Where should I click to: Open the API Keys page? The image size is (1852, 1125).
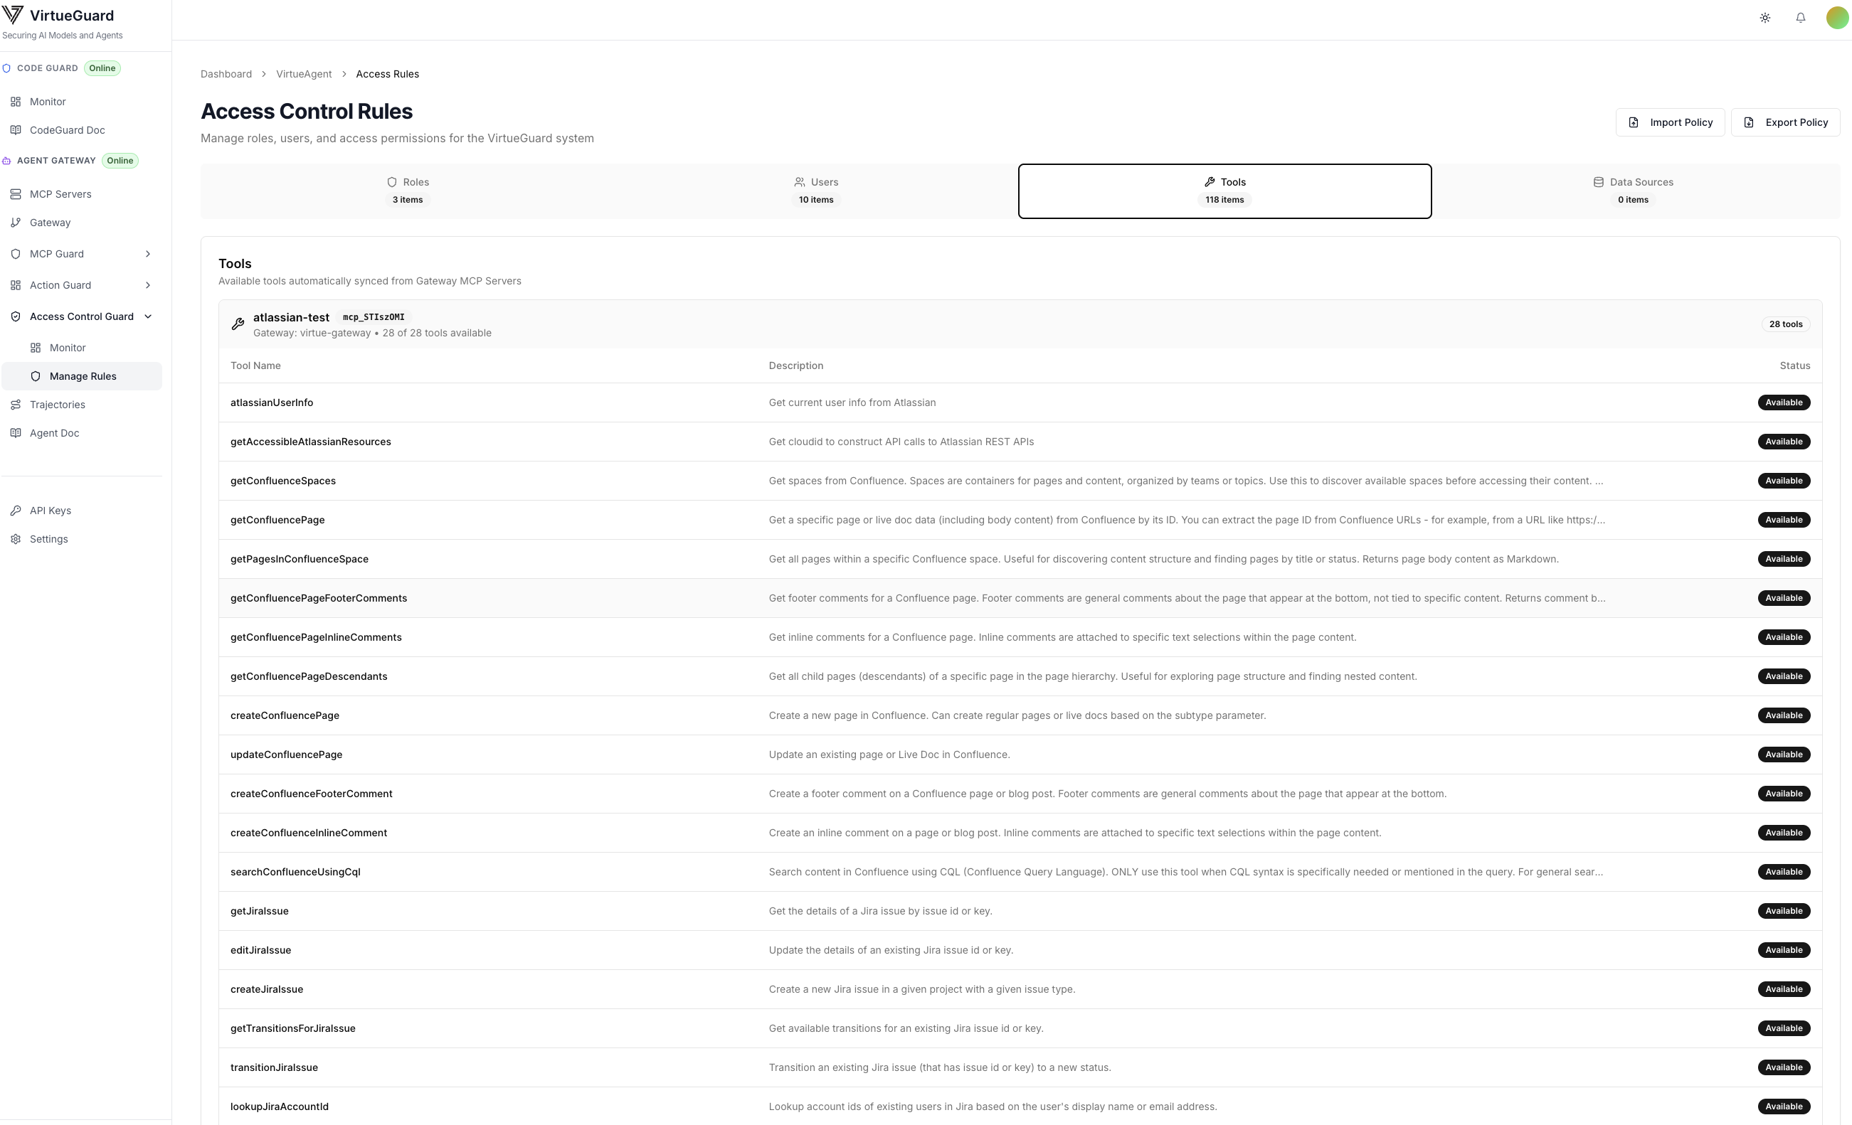click(x=50, y=510)
